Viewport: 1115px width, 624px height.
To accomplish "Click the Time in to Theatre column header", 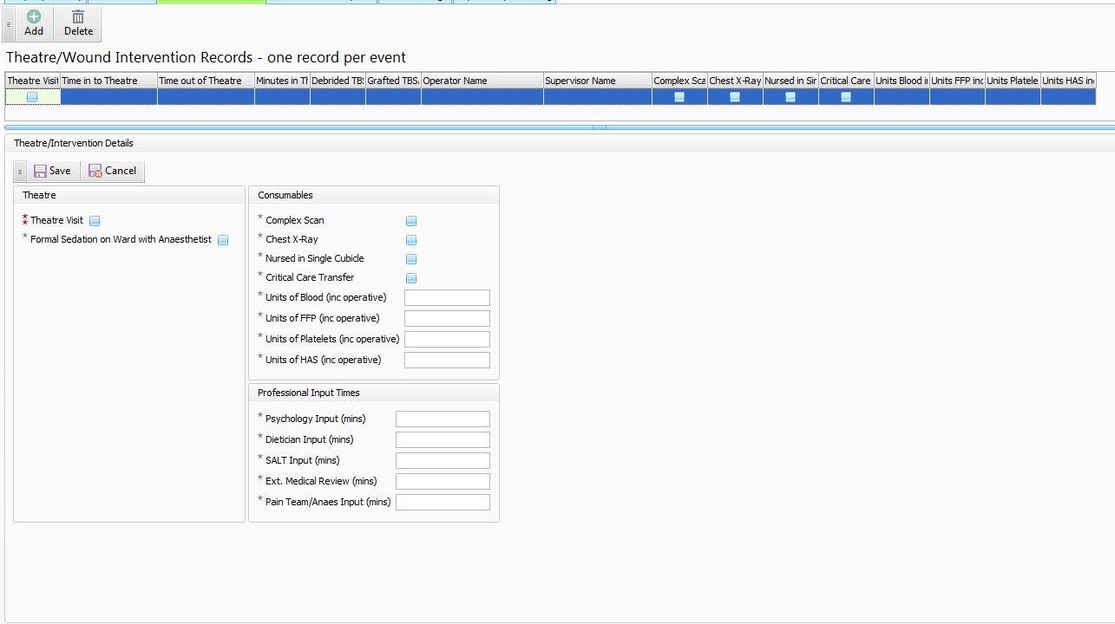I will [x=108, y=81].
